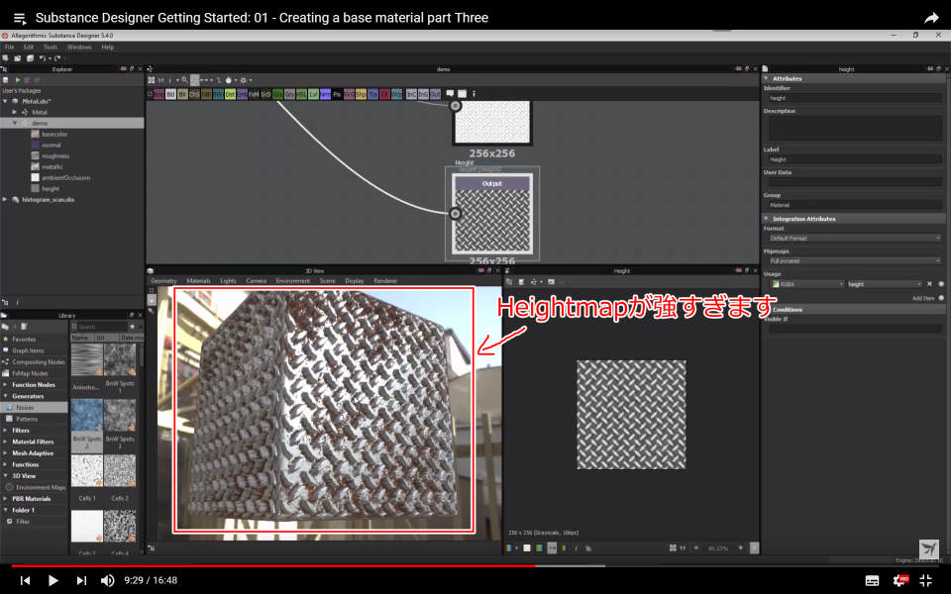Toggle histogram icon in 2D view bottom bar
Screen dimensions: 951x594
[x=588, y=547]
